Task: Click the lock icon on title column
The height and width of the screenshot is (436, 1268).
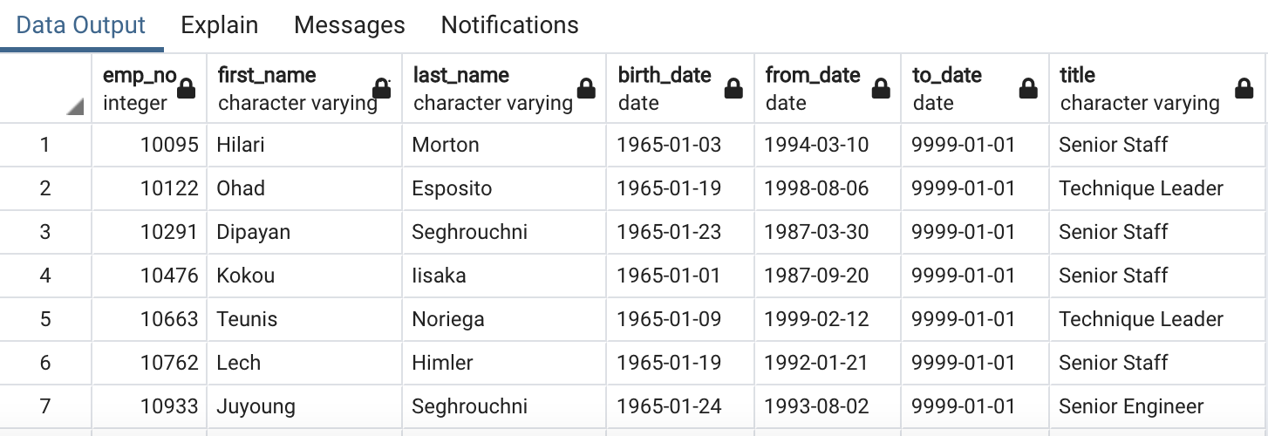Action: click(x=1244, y=89)
